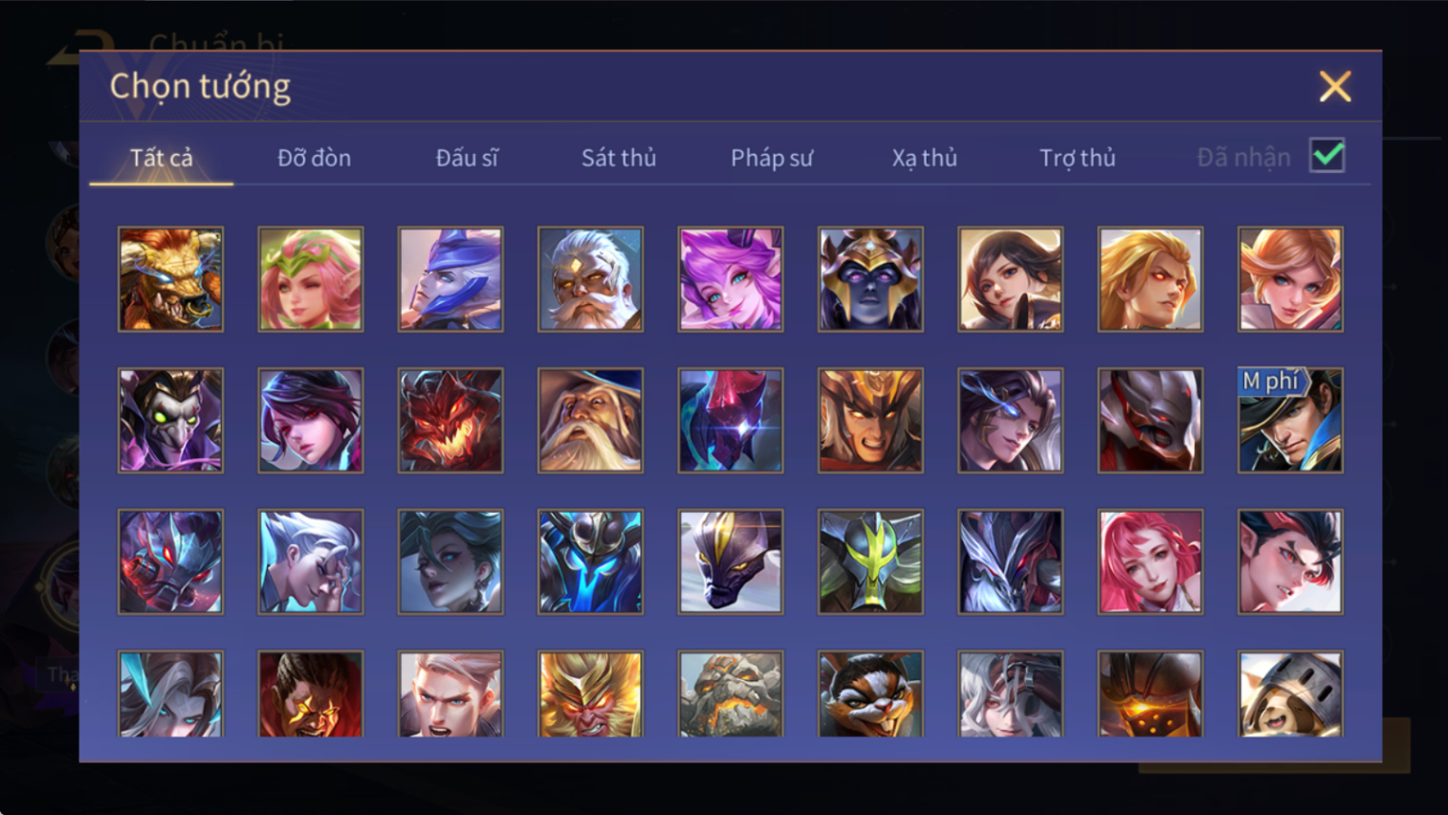
Task: Filter by Sát thủ heroes
Action: (x=619, y=158)
